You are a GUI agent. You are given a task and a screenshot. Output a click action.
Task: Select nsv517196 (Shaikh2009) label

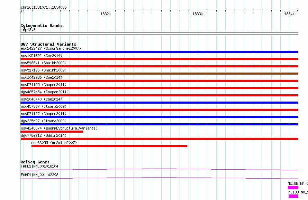click(x=44, y=70)
